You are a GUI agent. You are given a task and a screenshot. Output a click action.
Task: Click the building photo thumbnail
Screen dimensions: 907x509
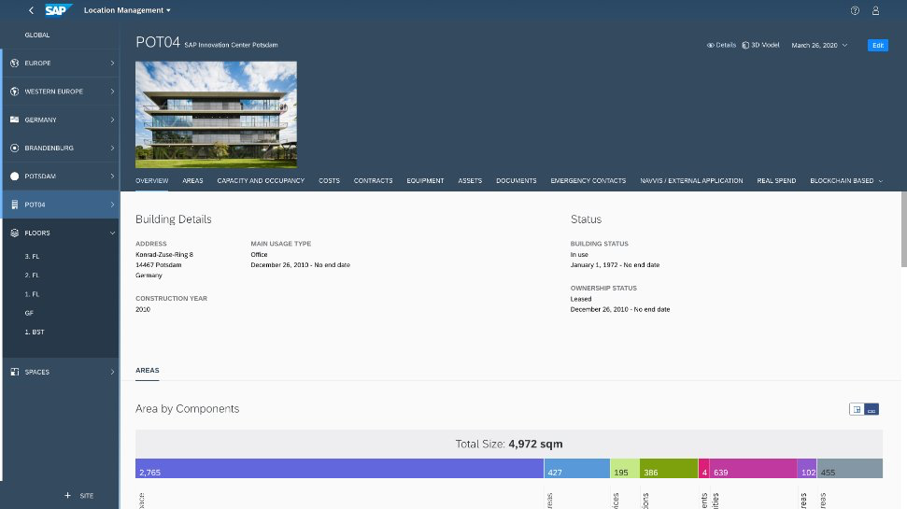[216, 115]
